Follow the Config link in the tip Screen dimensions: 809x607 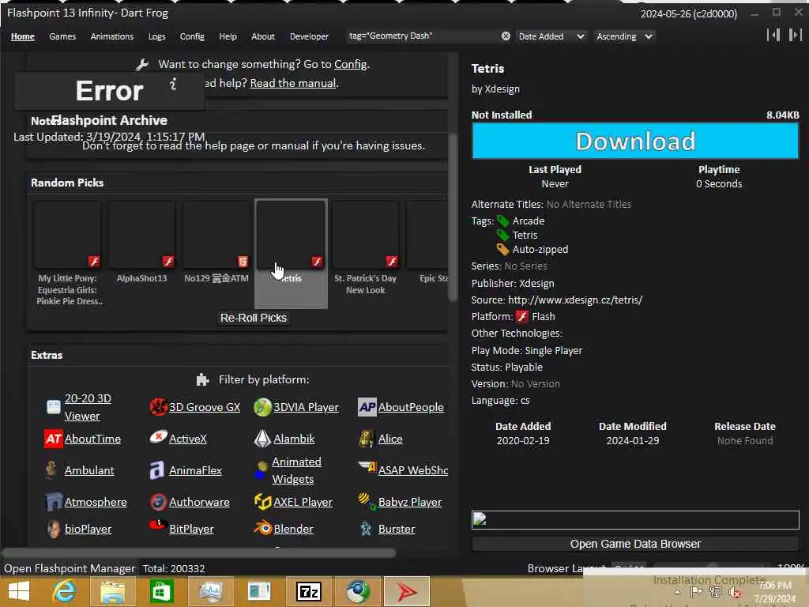coord(350,65)
